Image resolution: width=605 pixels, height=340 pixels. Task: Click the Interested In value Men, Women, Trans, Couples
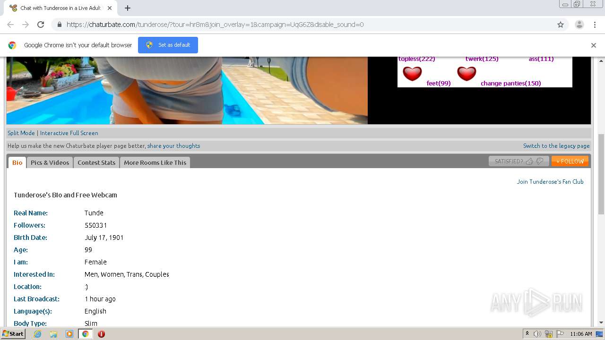[127, 274]
